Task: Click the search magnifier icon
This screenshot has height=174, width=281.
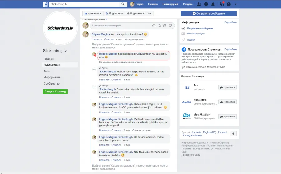Action: point(123,4)
